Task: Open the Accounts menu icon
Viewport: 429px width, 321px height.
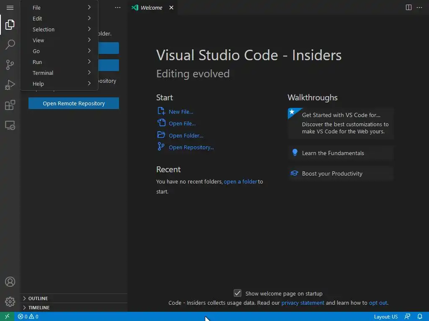Action: point(10,282)
